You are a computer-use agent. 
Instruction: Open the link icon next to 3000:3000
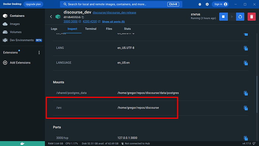[80, 22]
